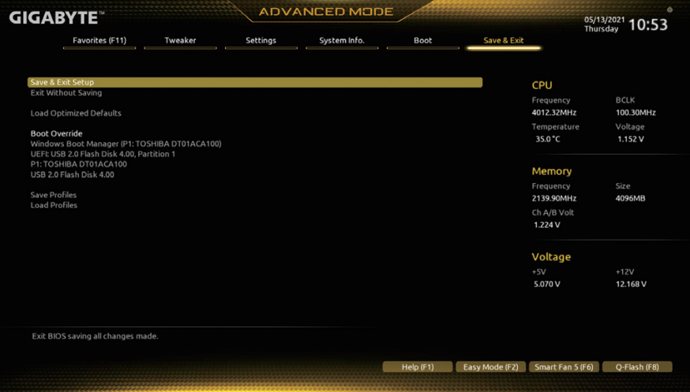Open Load Profiles
690x392 pixels.
pyautogui.click(x=54, y=205)
